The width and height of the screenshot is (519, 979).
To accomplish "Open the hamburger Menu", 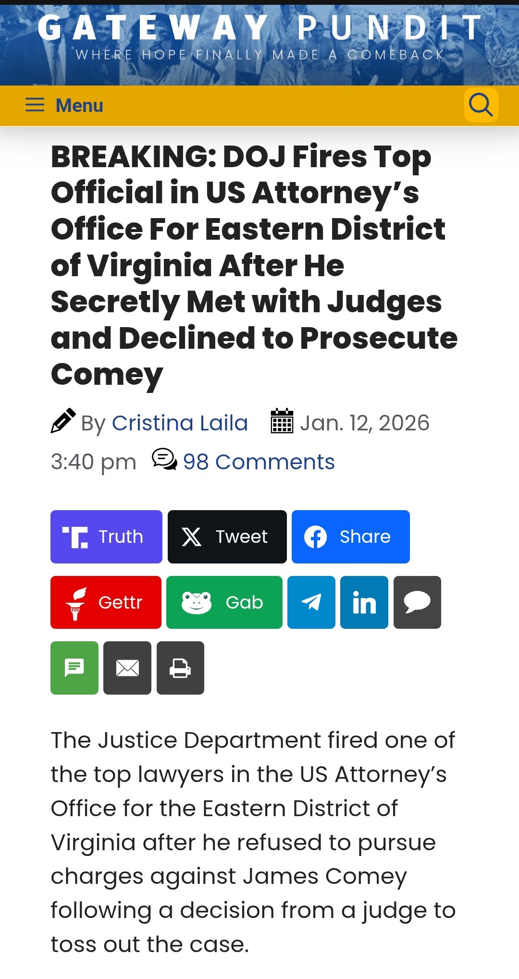I will [64, 105].
